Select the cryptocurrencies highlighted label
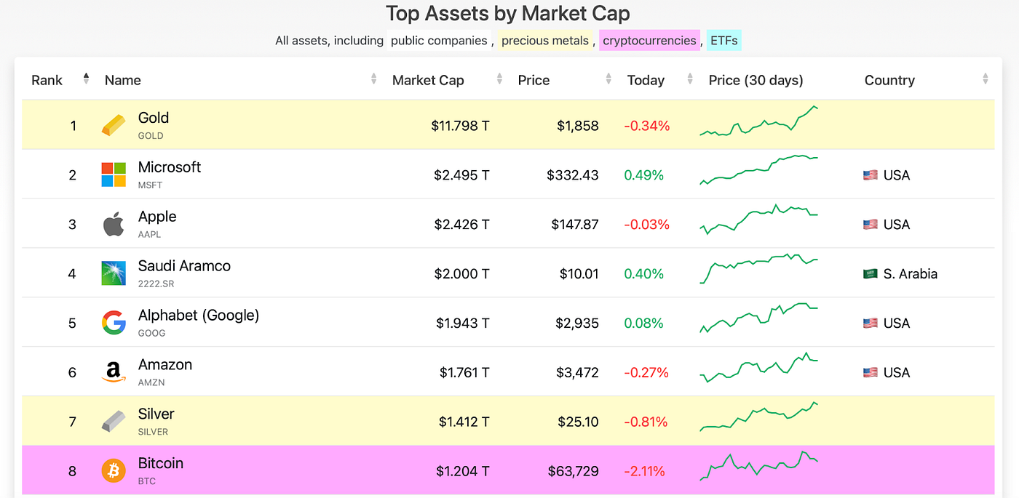This screenshot has height=498, width=1019. (x=649, y=40)
